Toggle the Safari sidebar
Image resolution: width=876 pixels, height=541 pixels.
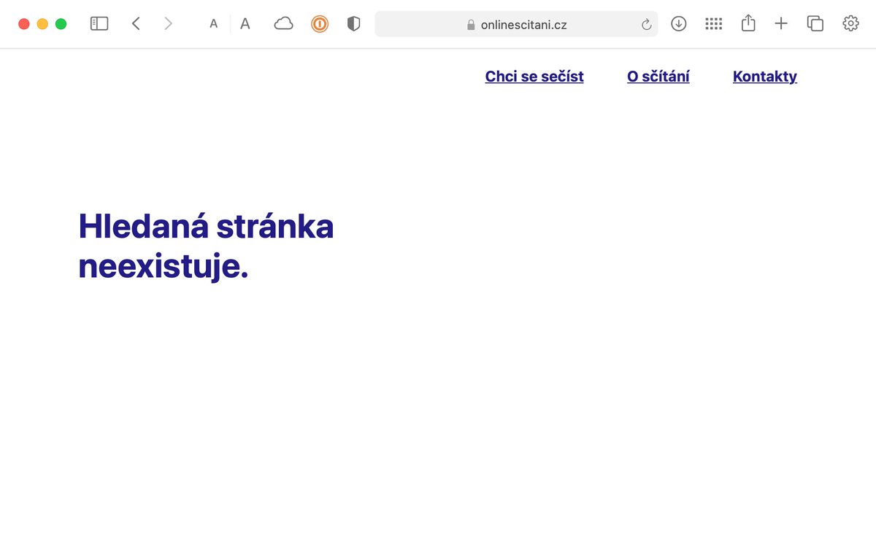click(99, 24)
